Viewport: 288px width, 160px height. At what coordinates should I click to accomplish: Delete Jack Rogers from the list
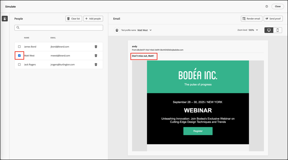tap(96, 64)
